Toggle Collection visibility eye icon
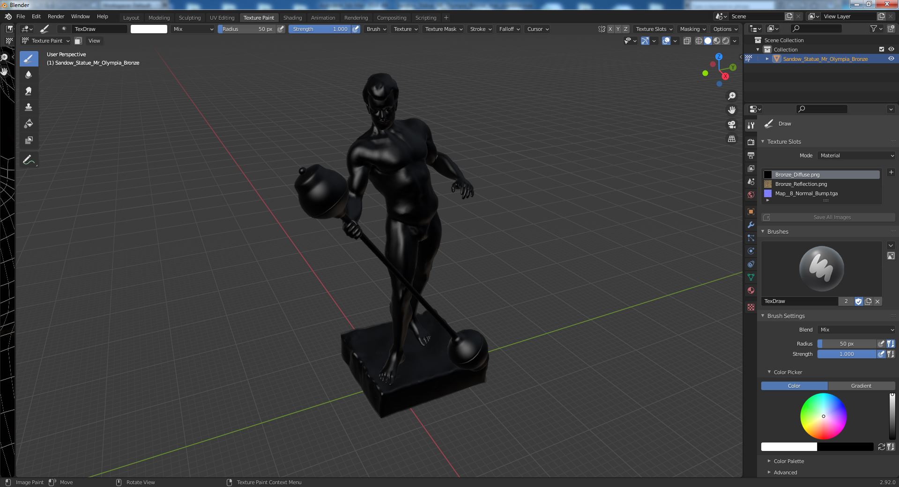 (x=891, y=49)
